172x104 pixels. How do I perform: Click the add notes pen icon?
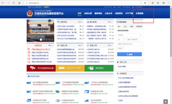[x=158, y=3]
